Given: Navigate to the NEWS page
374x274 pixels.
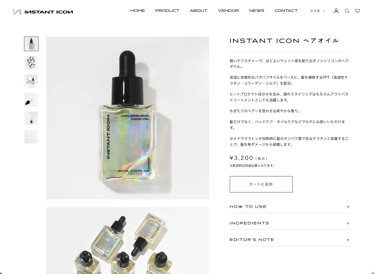Looking at the screenshot, I should pyautogui.click(x=257, y=11).
